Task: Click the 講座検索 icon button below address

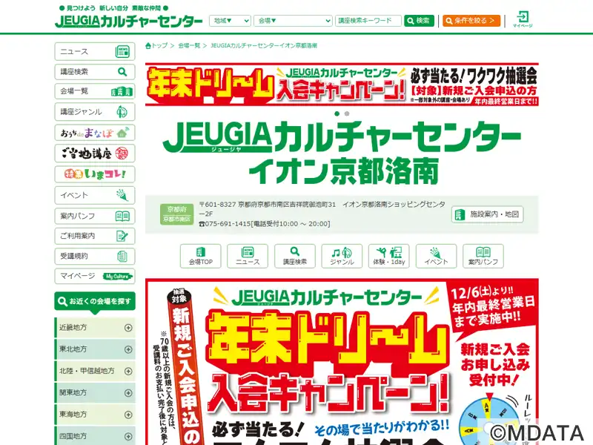Action: 294,256
